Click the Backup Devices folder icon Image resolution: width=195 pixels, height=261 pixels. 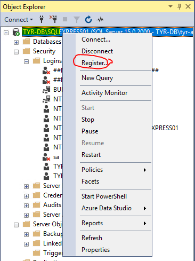(37, 234)
